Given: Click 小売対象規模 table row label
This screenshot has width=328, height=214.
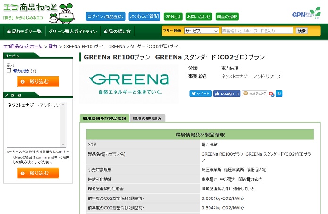Looking at the screenshot, I should (x=100, y=170).
